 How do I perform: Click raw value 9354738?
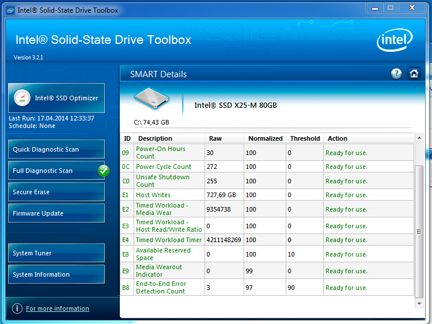coord(218,209)
